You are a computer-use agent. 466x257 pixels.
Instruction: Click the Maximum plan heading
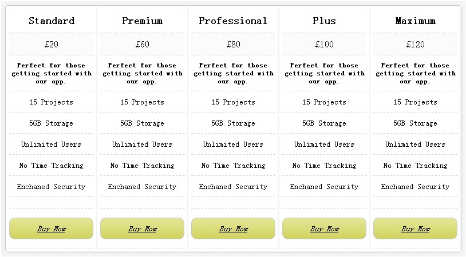[416, 21]
